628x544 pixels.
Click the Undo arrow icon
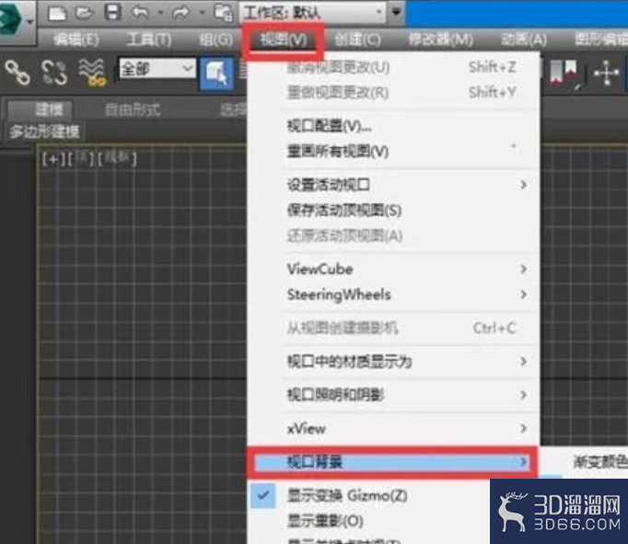pyautogui.click(x=140, y=13)
